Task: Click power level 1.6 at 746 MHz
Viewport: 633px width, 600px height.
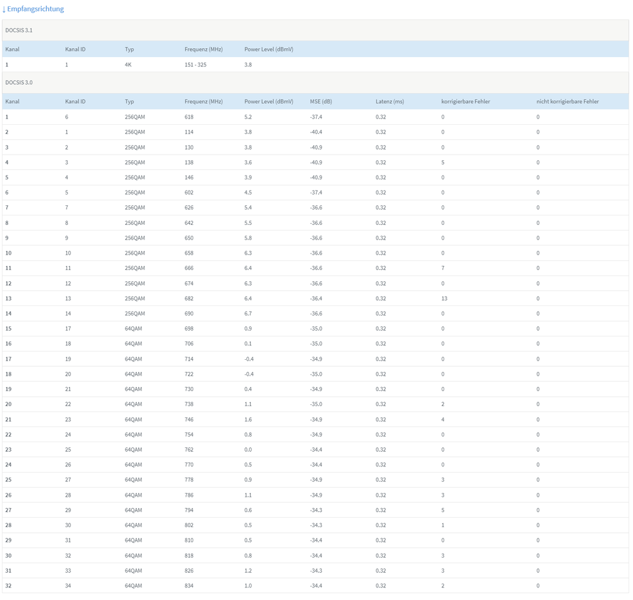Action: [248, 419]
